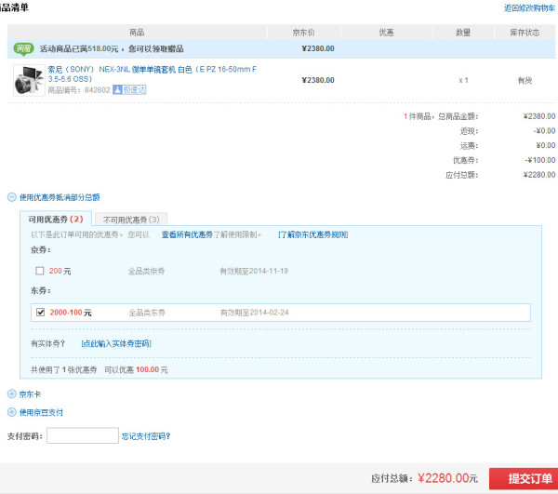Click the 极速达 delivery badge icon
Viewport: 558px width, 494px height.
129,89
